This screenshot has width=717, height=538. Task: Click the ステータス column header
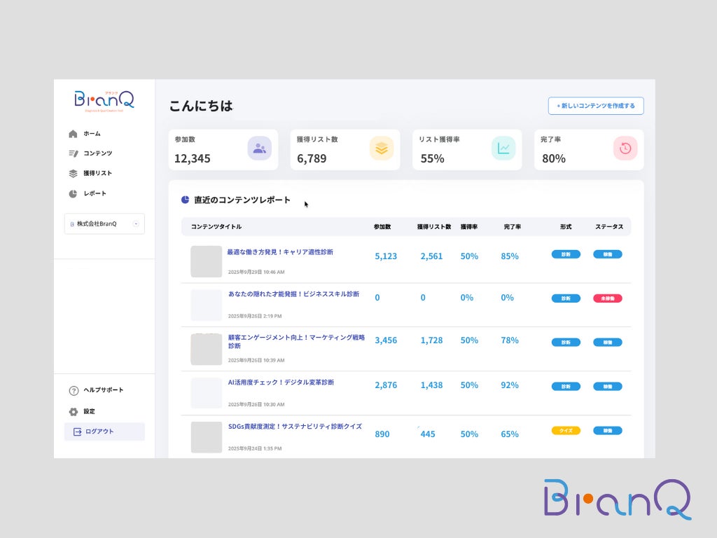(x=609, y=227)
